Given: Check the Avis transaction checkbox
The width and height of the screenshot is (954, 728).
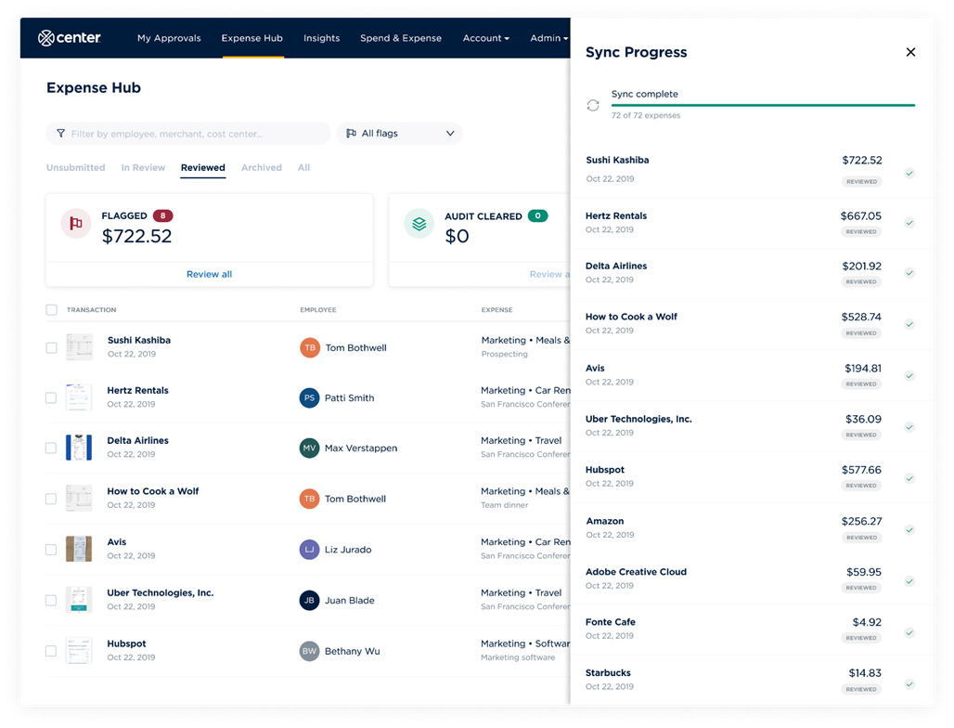Looking at the screenshot, I should point(52,550).
